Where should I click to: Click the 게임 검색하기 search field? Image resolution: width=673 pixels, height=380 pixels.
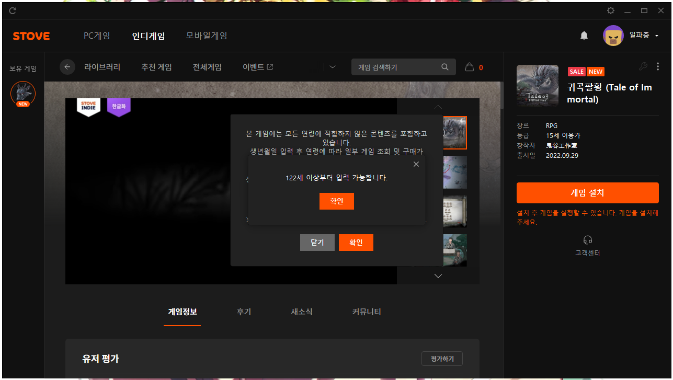pos(396,67)
